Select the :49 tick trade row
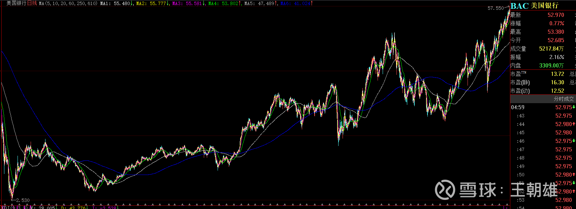This screenshot has height=209, width=576. click(x=543, y=166)
